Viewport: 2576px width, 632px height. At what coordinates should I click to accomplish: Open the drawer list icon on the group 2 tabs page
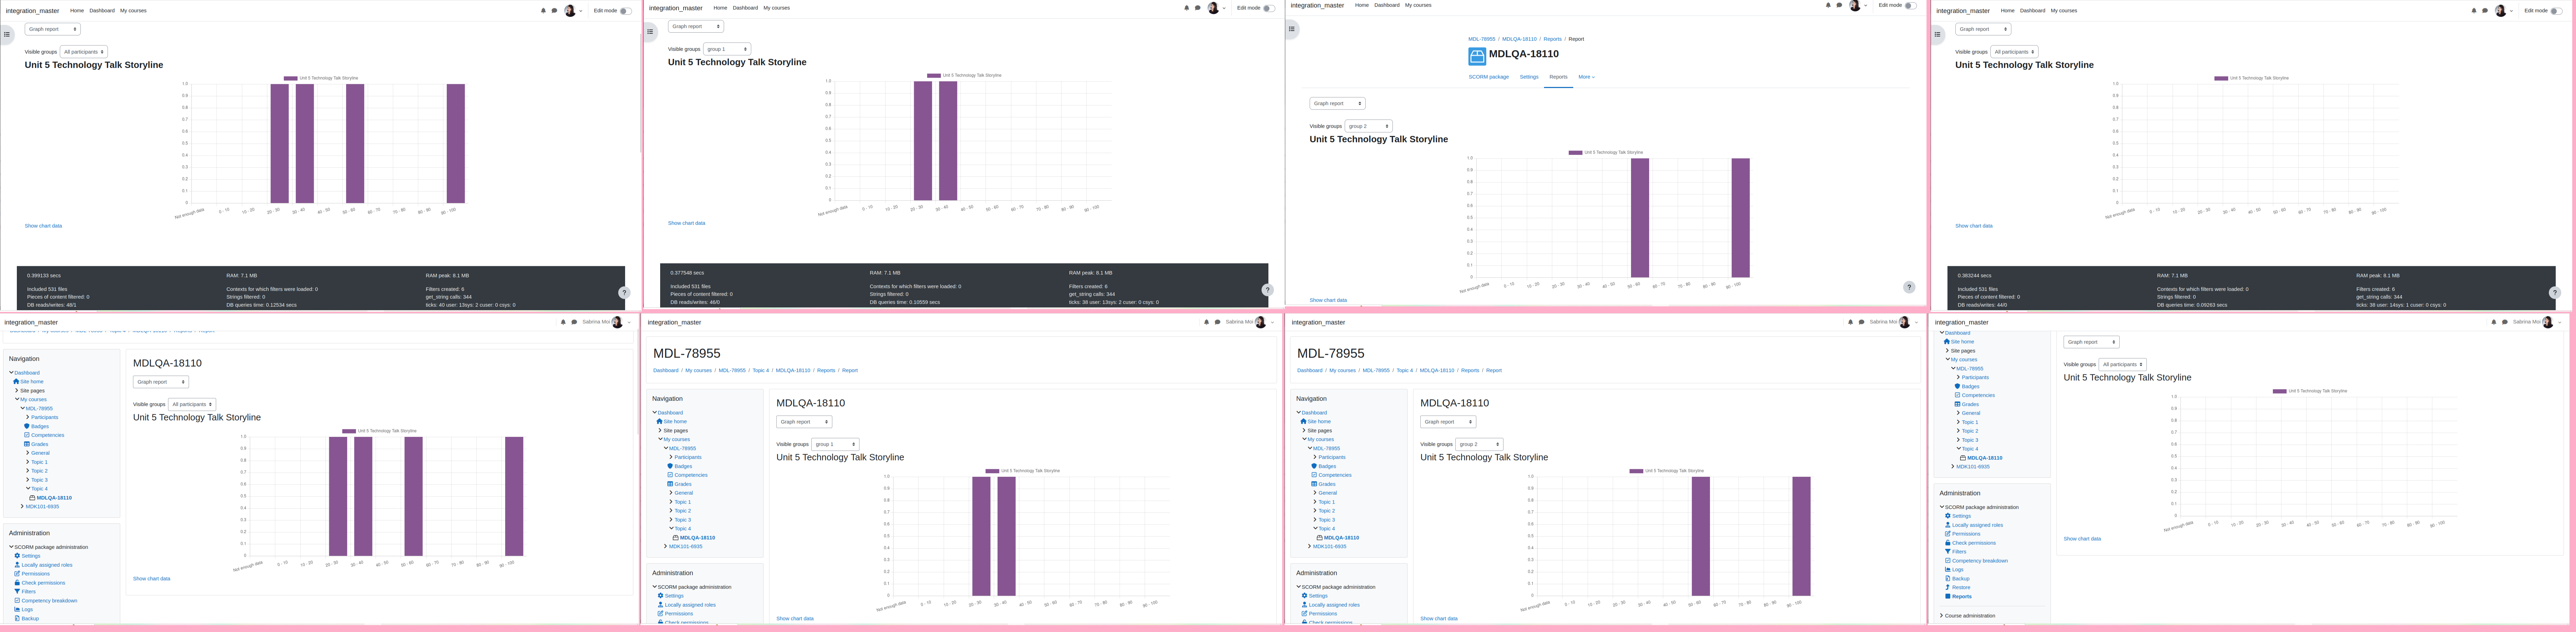pos(1292,29)
